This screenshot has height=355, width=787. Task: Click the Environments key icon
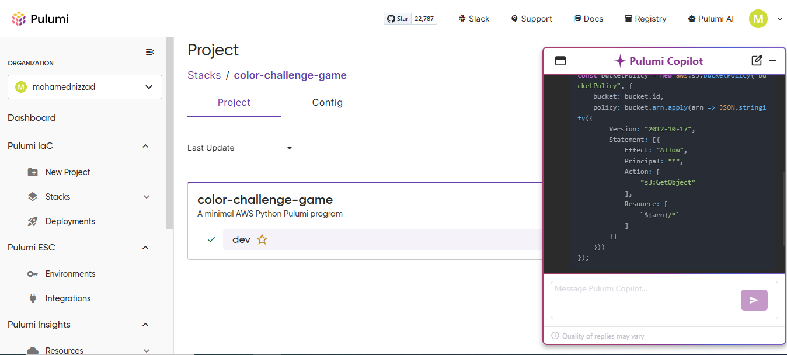click(33, 274)
